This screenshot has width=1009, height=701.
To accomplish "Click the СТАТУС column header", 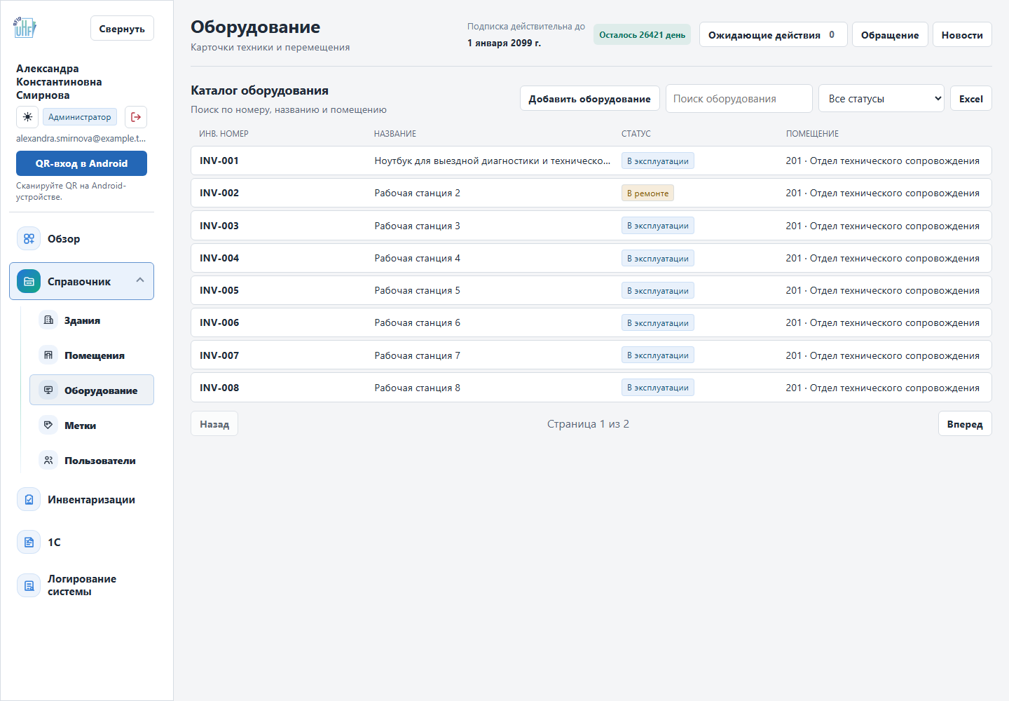I will tap(636, 134).
